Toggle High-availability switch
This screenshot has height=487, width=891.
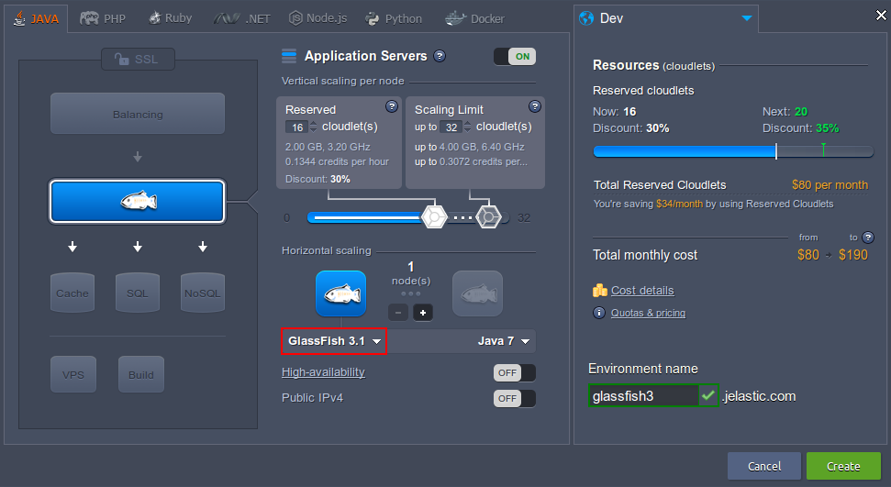point(515,372)
